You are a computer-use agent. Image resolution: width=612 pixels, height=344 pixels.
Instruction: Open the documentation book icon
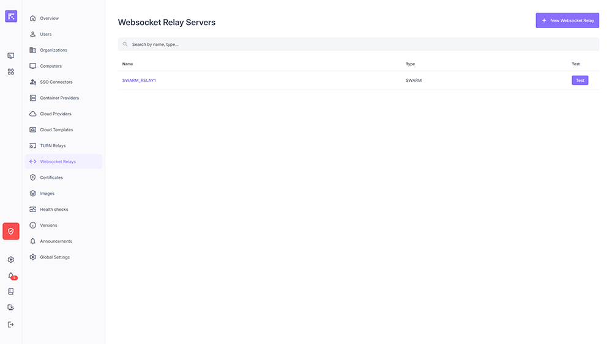click(x=11, y=291)
